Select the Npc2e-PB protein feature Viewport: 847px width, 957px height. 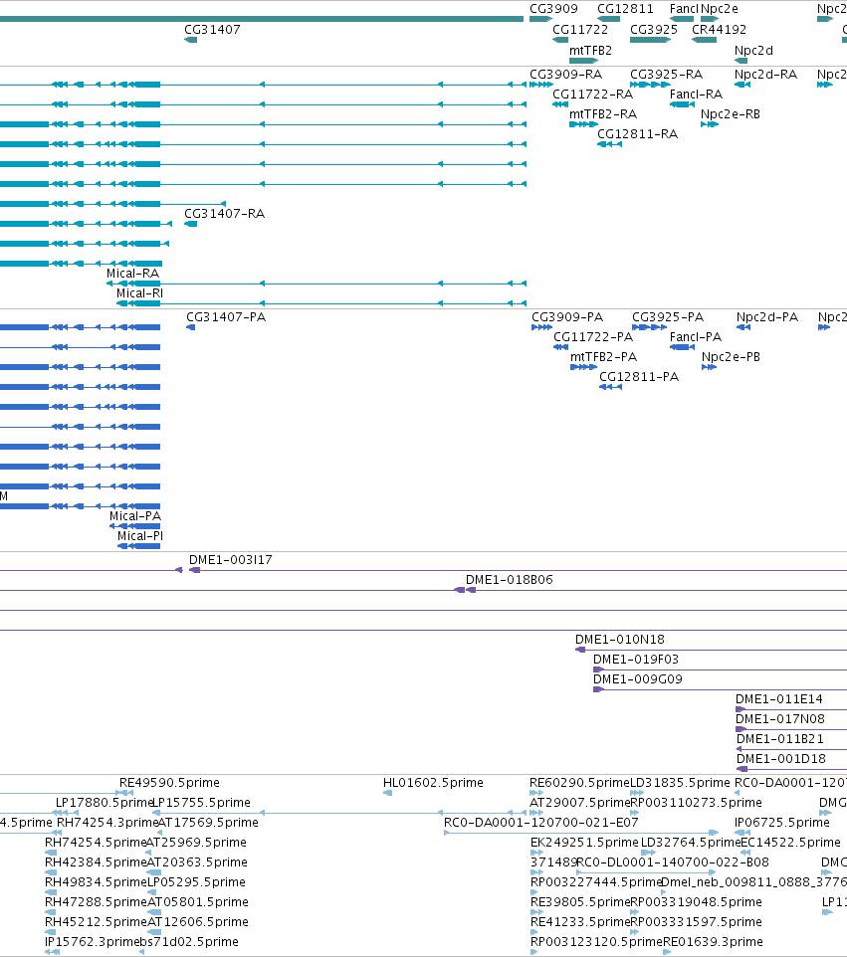click(709, 367)
